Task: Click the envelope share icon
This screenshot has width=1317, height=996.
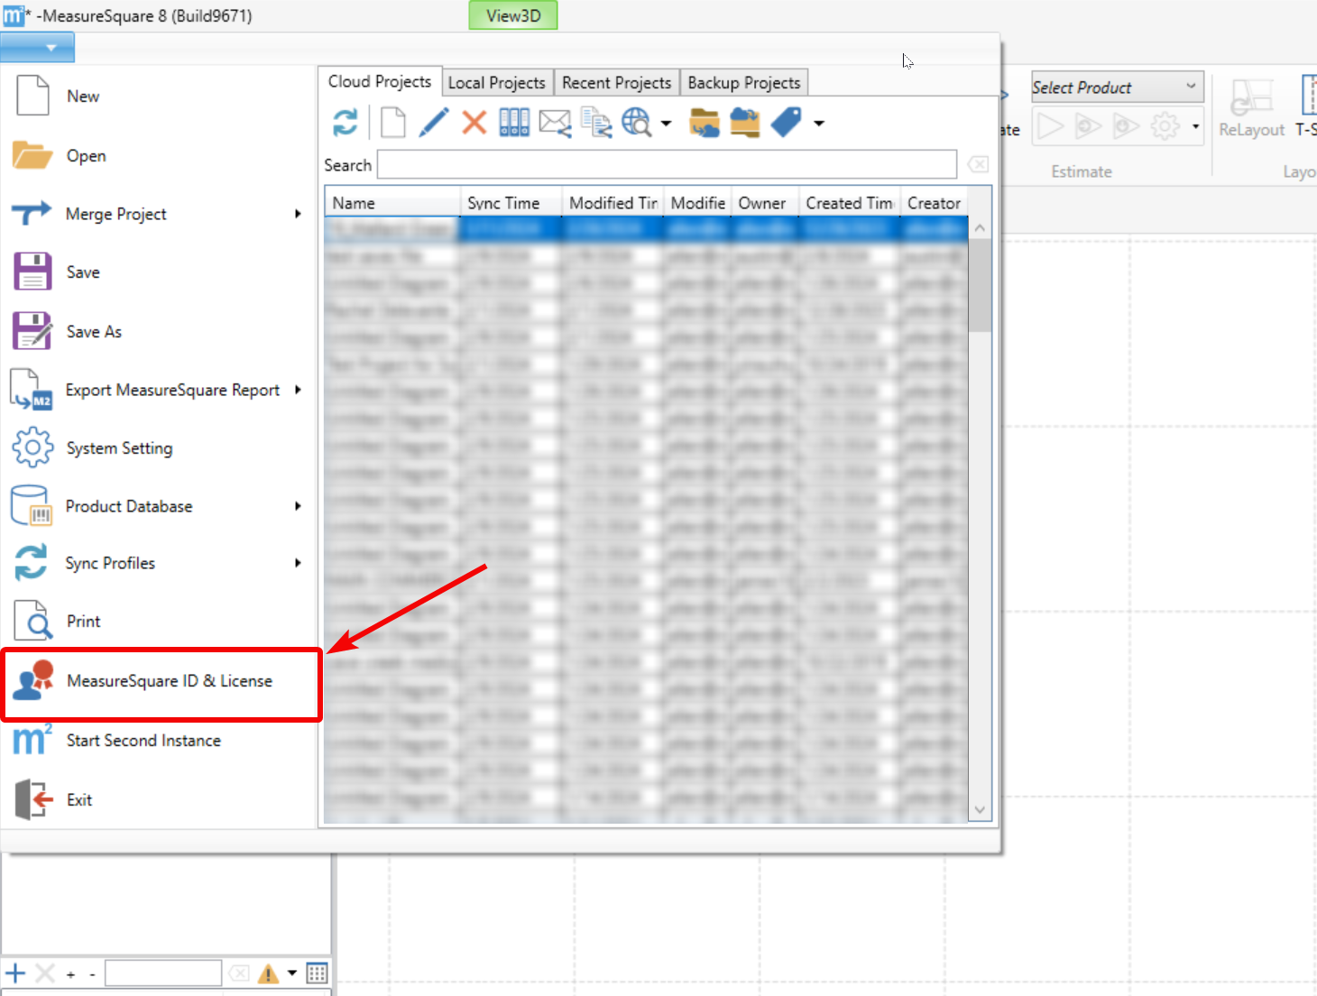Action: [555, 123]
